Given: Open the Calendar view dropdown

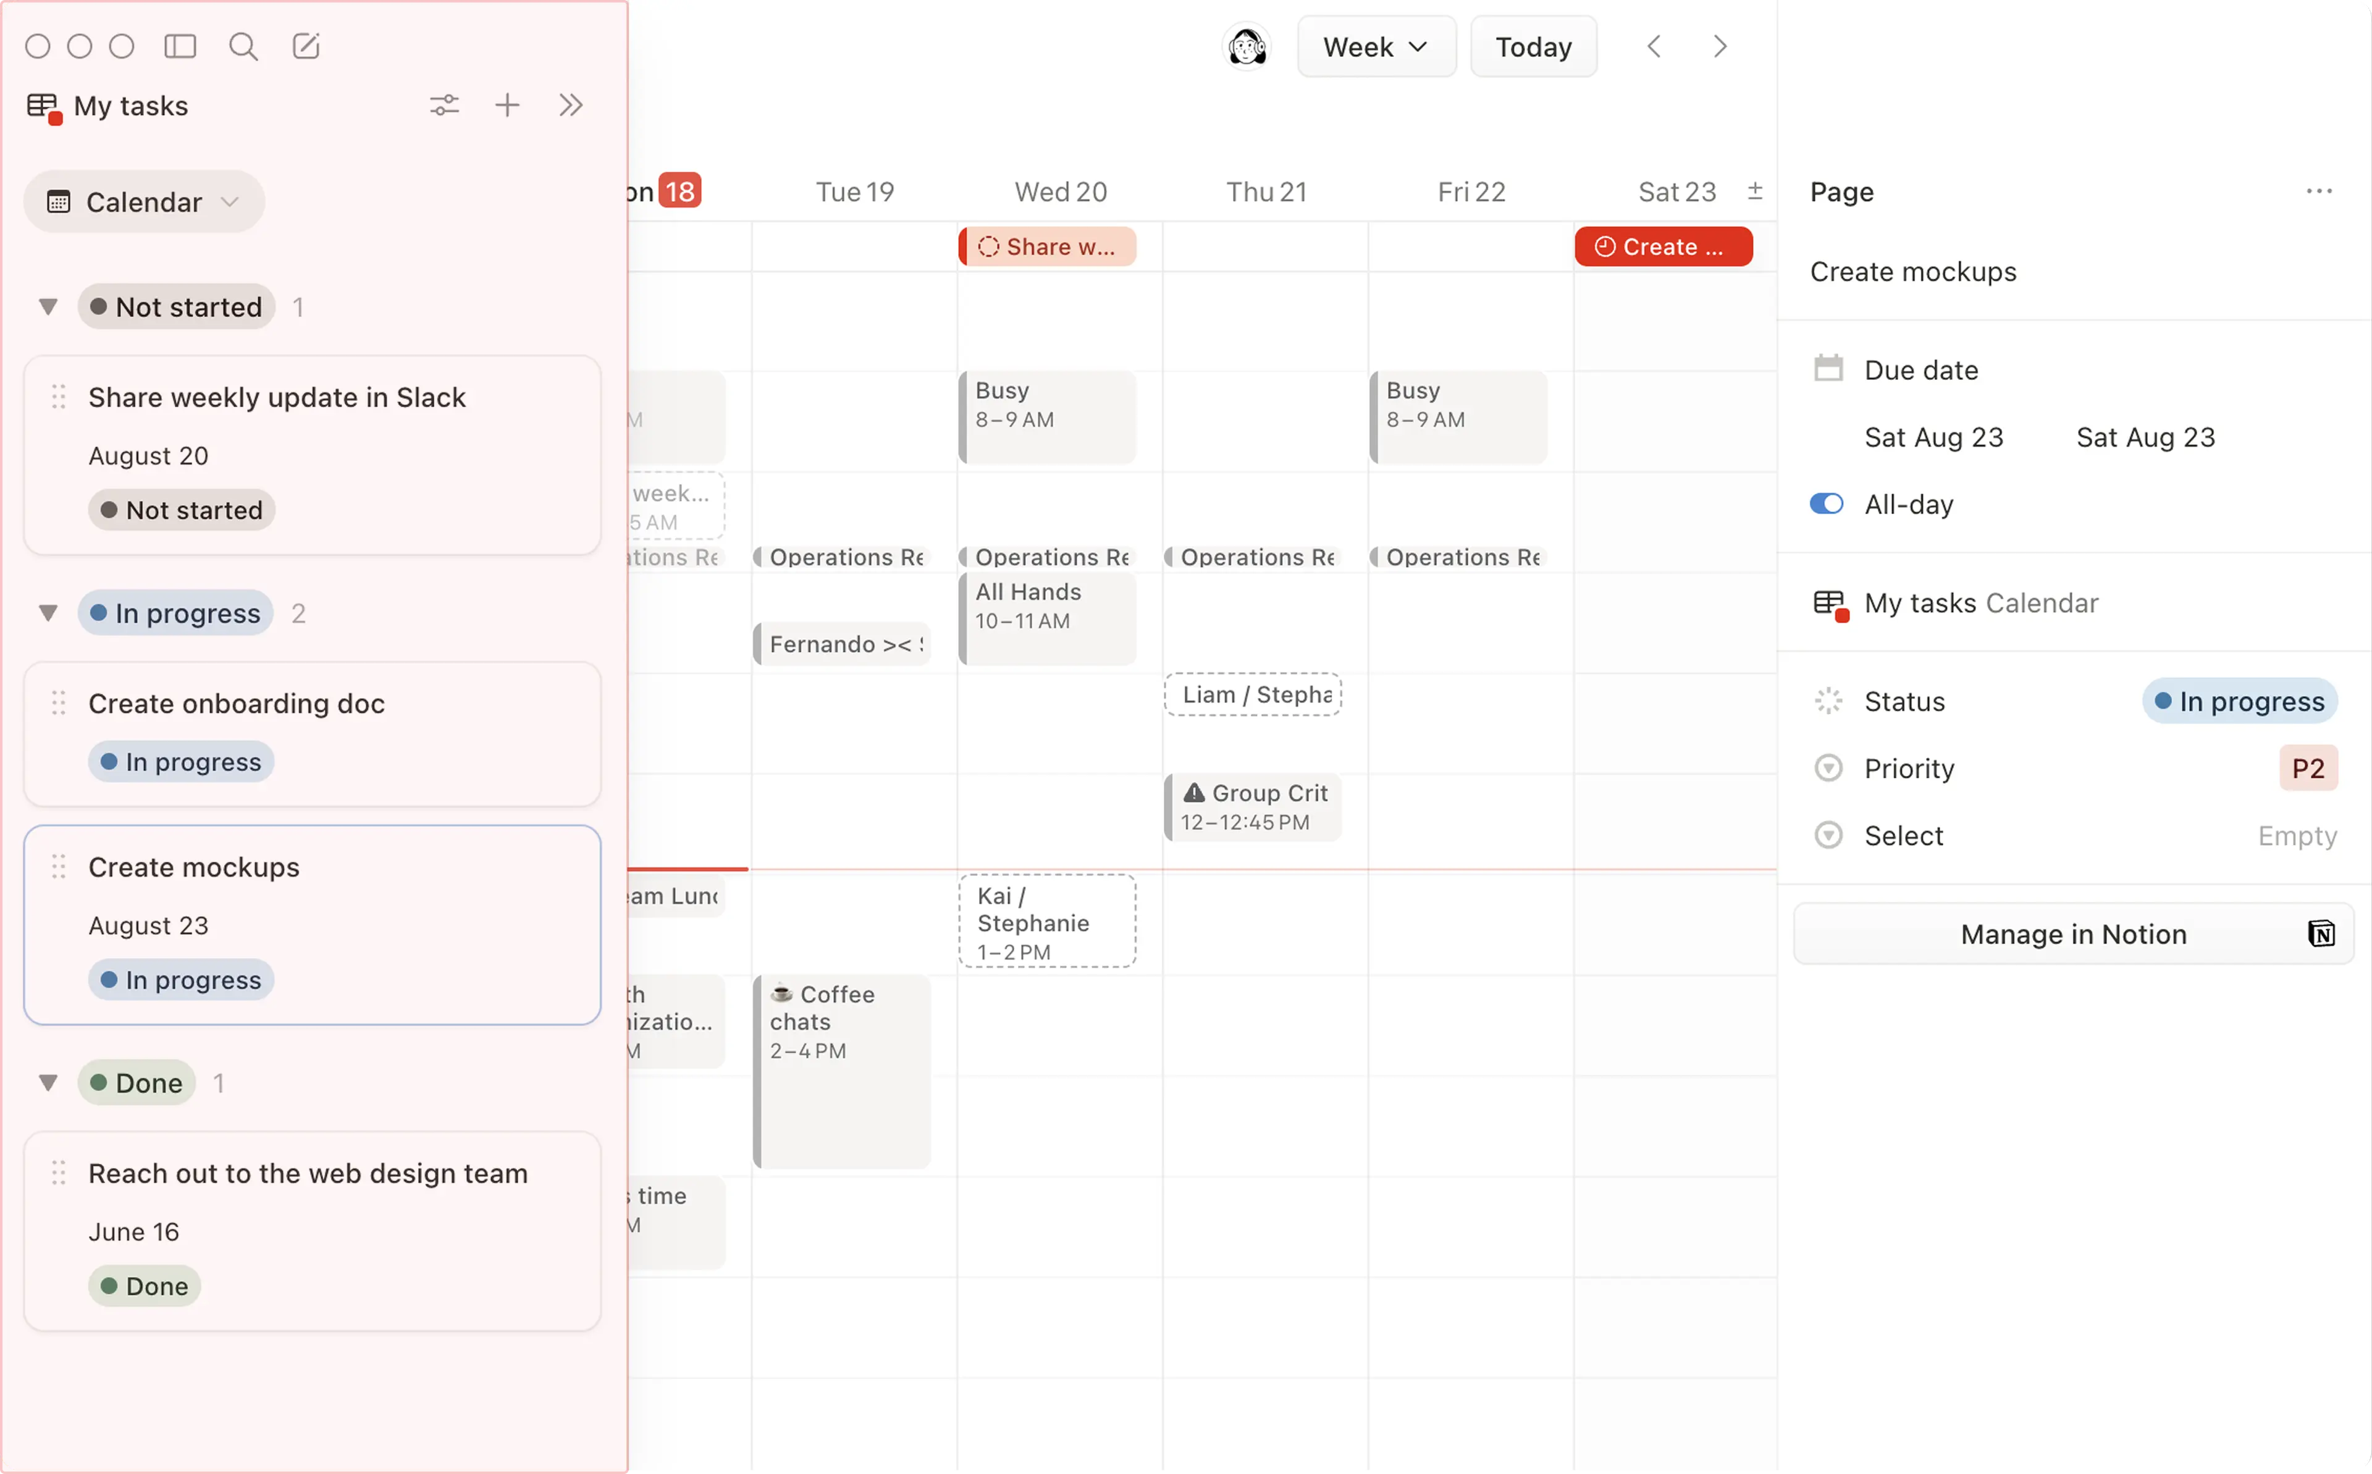Looking at the screenshot, I should 144,202.
